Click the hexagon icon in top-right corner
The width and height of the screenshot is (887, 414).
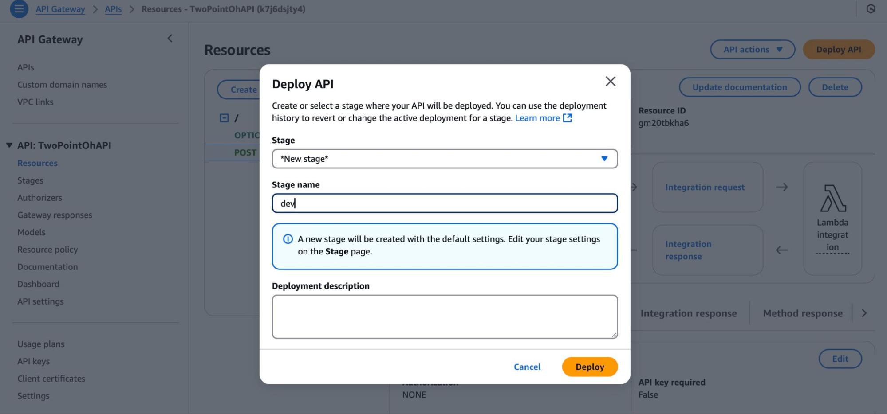[x=871, y=9]
